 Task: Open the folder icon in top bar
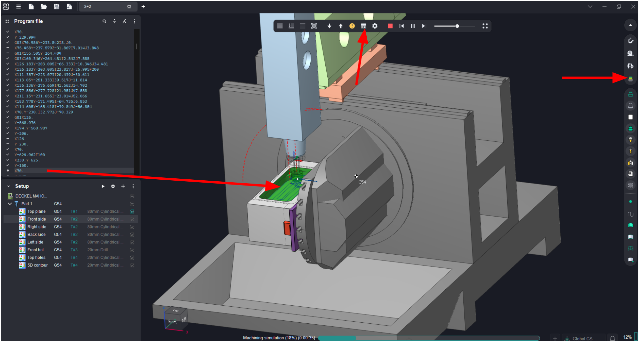44,7
